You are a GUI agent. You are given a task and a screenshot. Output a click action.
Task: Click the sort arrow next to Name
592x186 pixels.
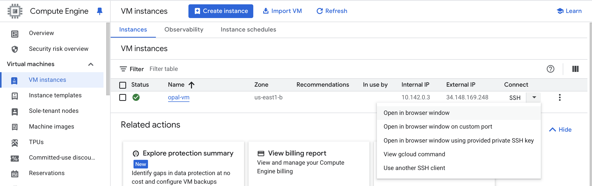click(x=191, y=85)
